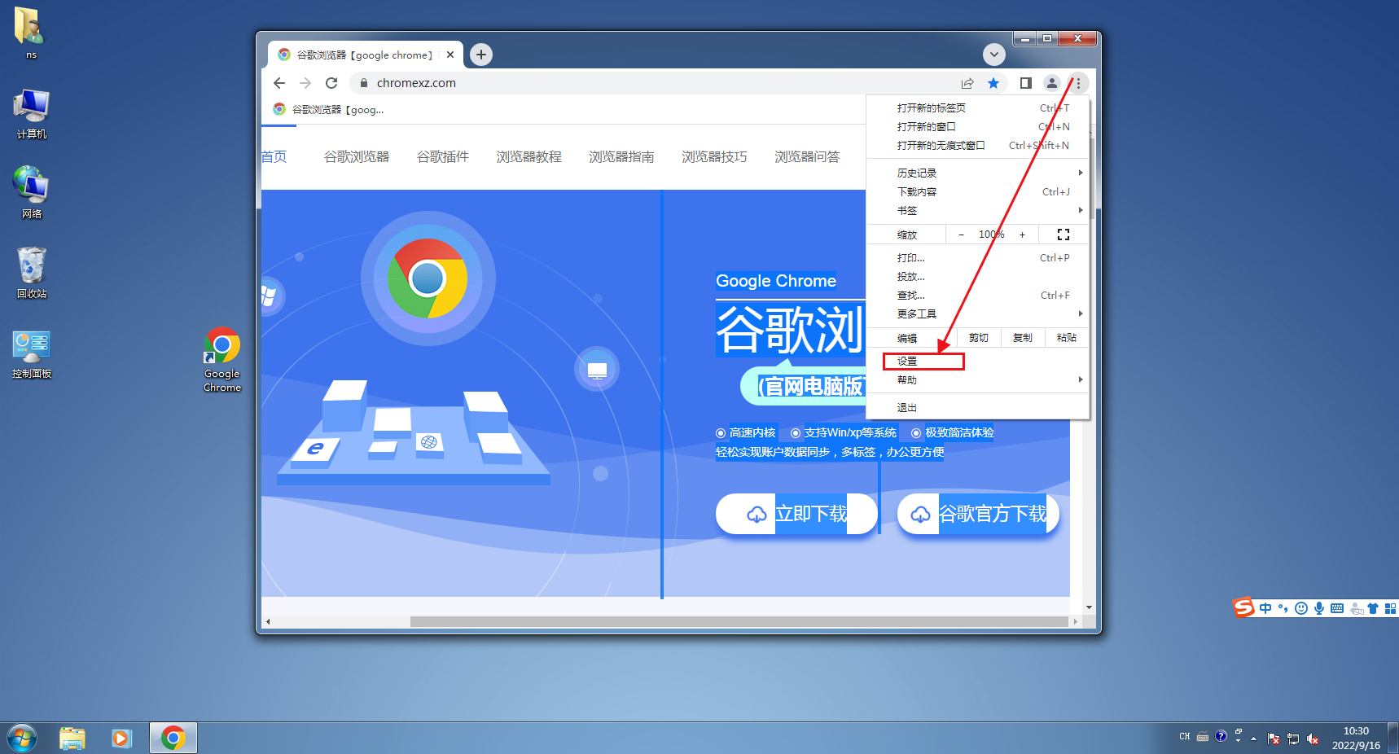Screen dimensions: 1399x754
Task: Expand the 历史记录 submenu
Action: (977, 173)
